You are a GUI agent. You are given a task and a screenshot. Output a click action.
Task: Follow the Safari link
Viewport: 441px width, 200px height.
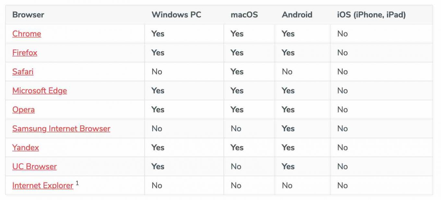pos(23,72)
